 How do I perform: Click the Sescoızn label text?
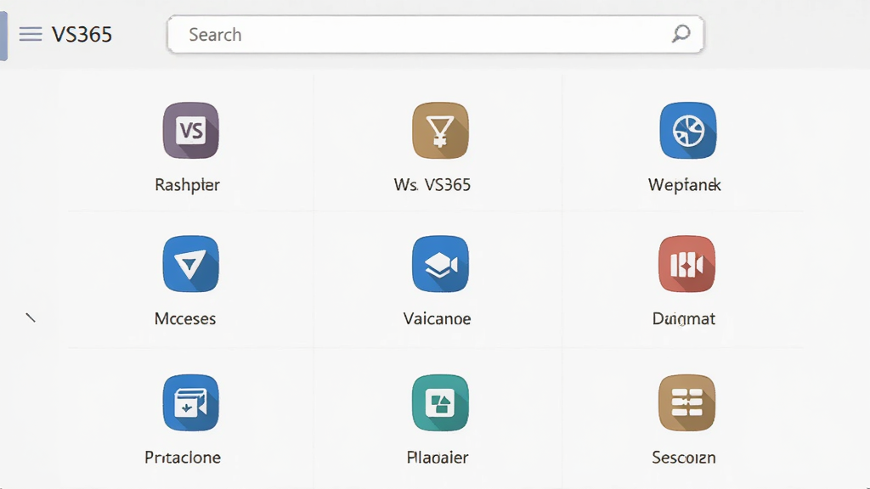coord(684,458)
